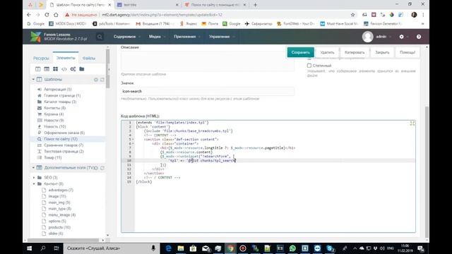452x254 pixels.
Task: Click the Сохранить button
Action: 300,52
